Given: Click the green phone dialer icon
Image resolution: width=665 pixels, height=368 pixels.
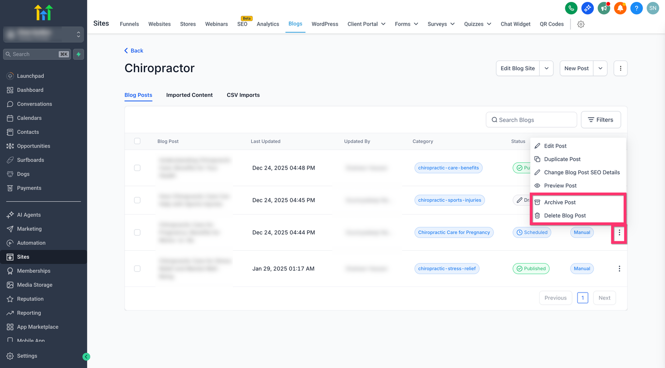Looking at the screenshot, I should pos(571,8).
